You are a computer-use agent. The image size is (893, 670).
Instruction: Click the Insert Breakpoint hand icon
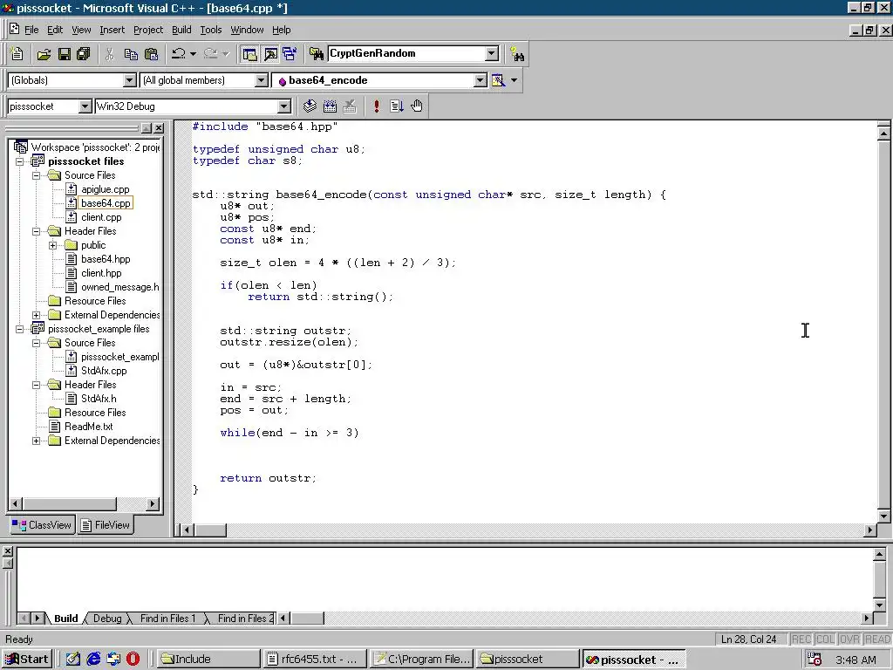tap(417, 106)
